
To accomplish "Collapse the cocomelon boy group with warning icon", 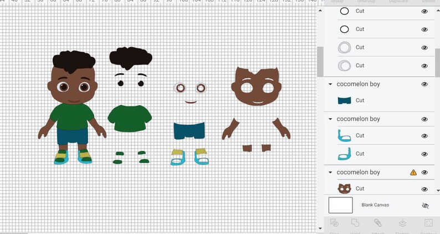I will [330, 172].
